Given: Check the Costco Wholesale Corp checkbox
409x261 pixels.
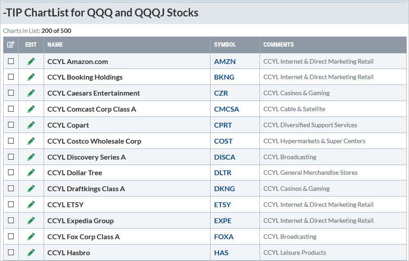Looking at the screenshot, I should pos(11,141).
